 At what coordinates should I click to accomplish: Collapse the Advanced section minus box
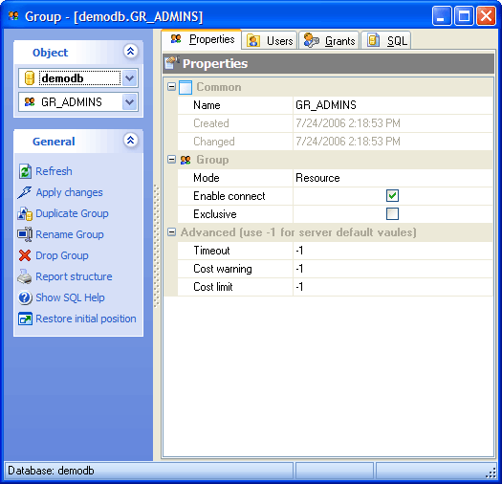pyautogui.click(x=171, y=232)
